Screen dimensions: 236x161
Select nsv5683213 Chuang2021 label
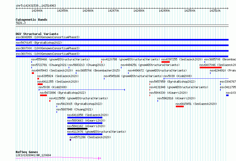coord(87,65)
